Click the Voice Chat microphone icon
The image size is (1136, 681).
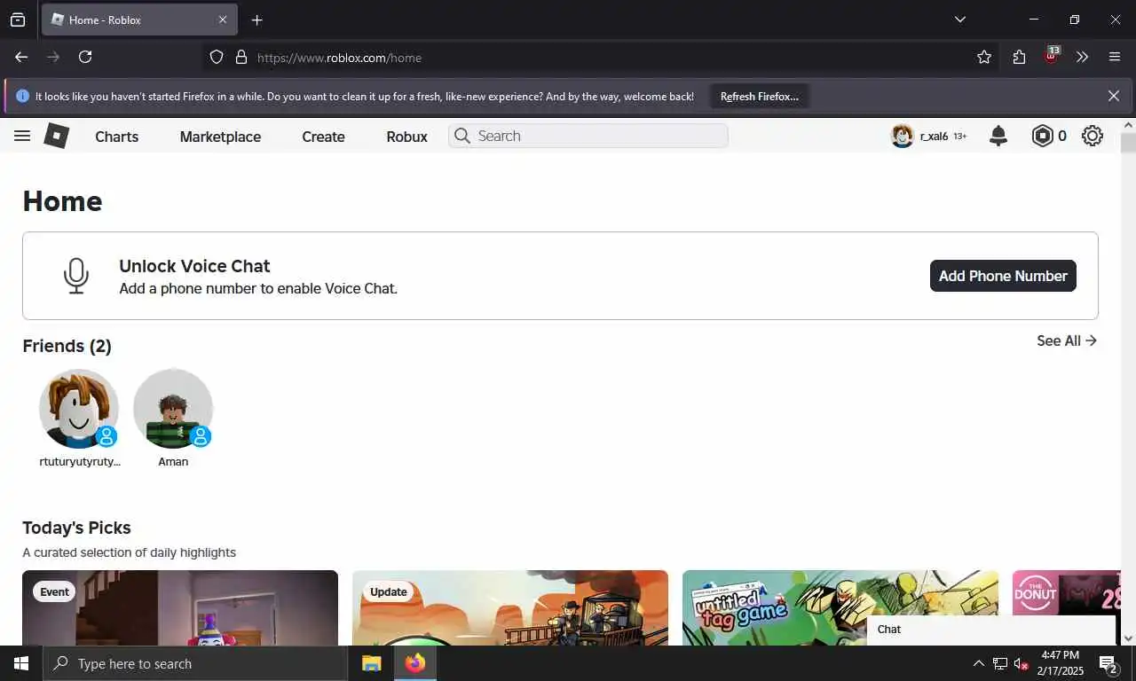[x=76, y=276]
